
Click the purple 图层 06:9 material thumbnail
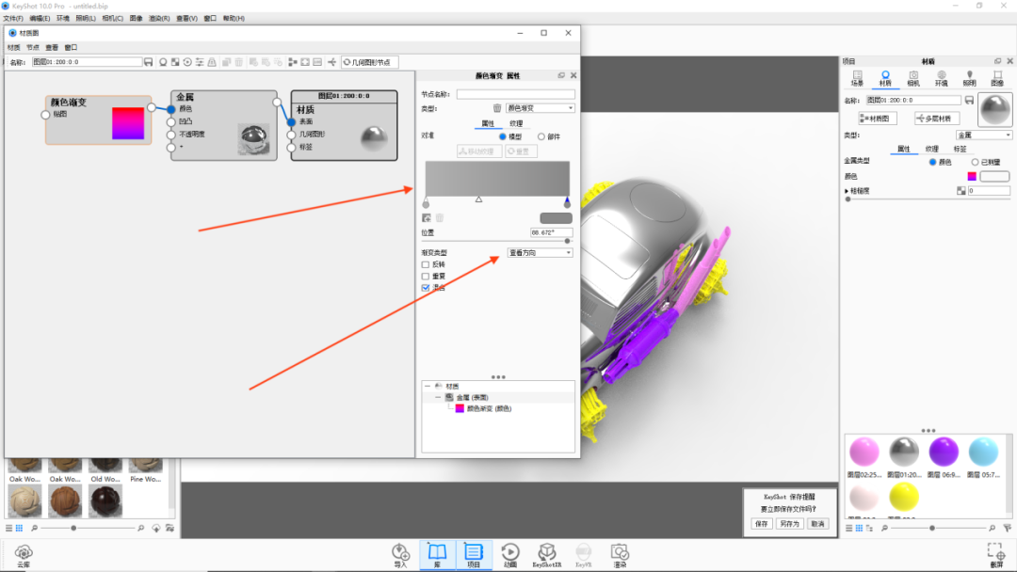click(x=943, y=452)
